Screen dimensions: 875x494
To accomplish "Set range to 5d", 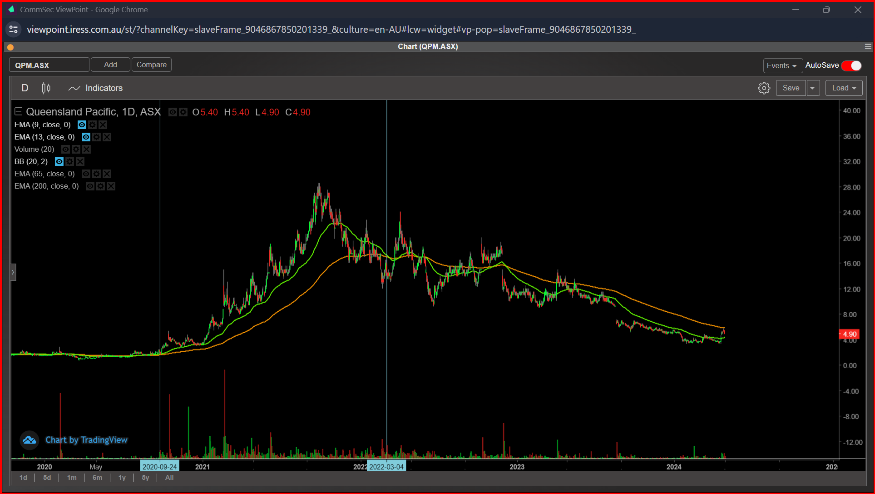I will tap(47, 478).
